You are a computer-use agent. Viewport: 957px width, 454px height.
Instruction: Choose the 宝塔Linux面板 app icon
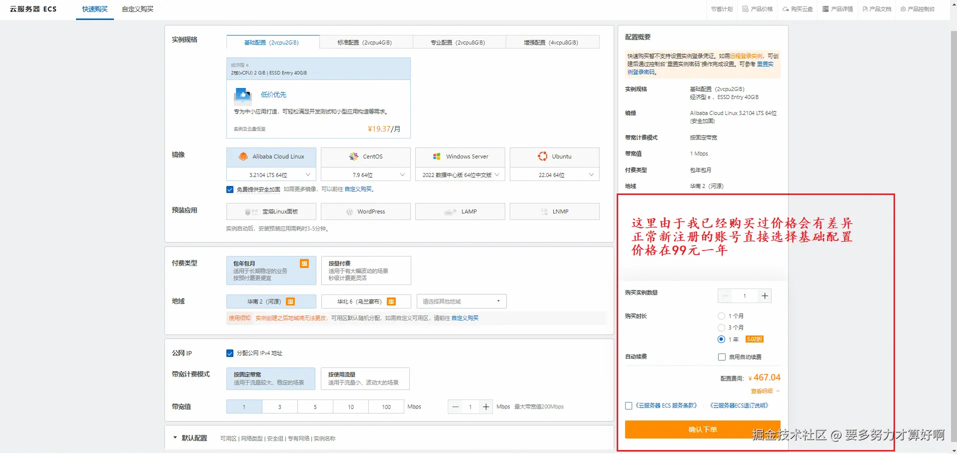tap(251, 211)
